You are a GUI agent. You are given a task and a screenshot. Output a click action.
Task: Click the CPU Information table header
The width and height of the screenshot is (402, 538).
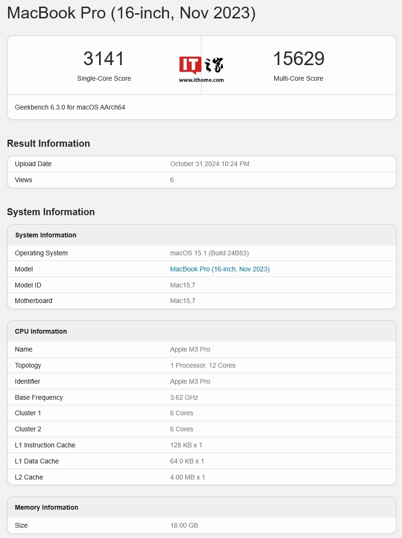point(41,331)
